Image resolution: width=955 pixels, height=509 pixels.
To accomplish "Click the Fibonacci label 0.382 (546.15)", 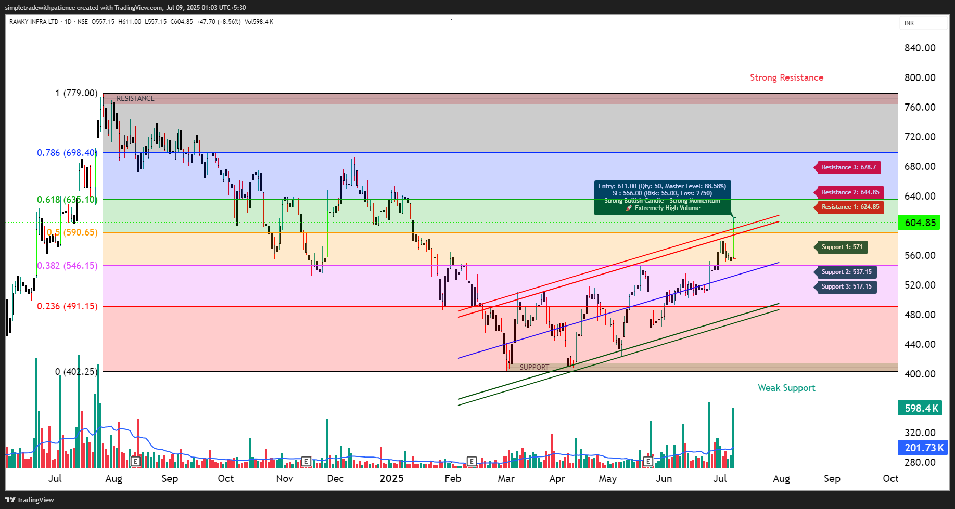I will [x=67, y=266].
